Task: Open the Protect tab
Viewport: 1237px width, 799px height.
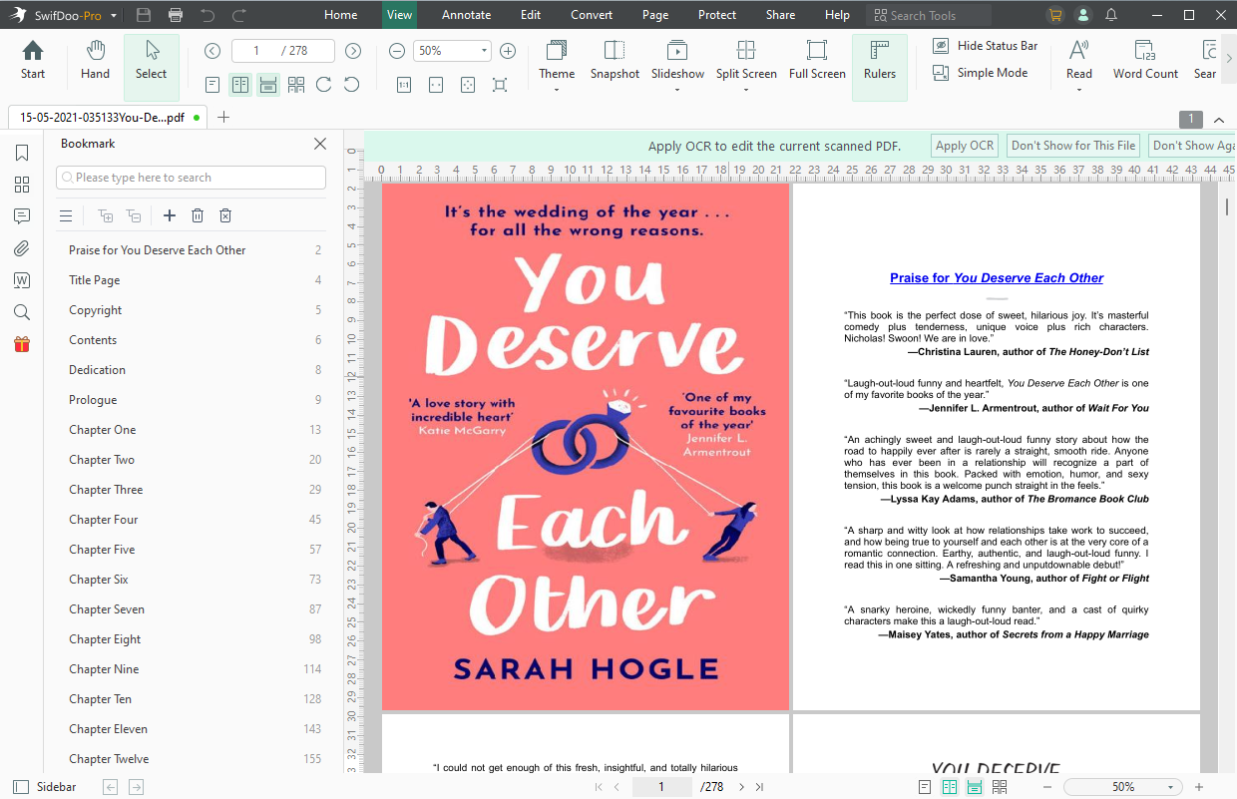Action: tap(717, 15)
